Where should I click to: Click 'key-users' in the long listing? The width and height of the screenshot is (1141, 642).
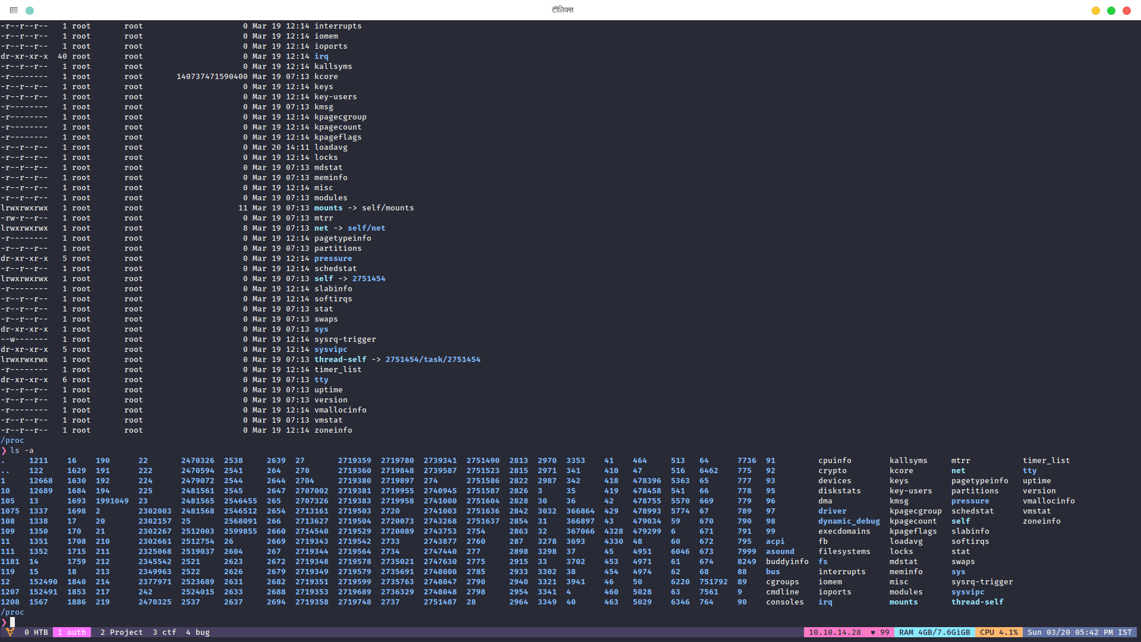pos(336,97)
